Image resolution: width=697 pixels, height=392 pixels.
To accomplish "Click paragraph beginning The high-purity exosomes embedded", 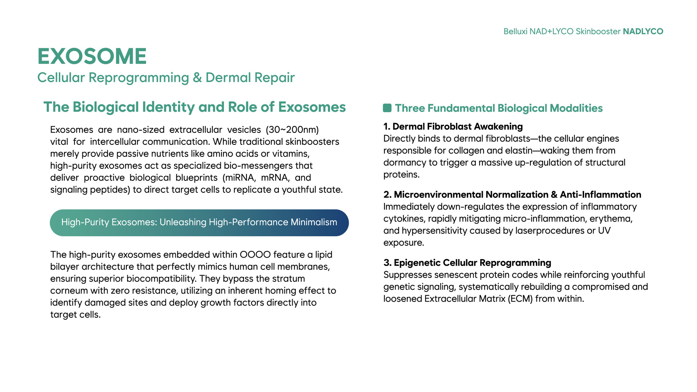I will (193, 285).
